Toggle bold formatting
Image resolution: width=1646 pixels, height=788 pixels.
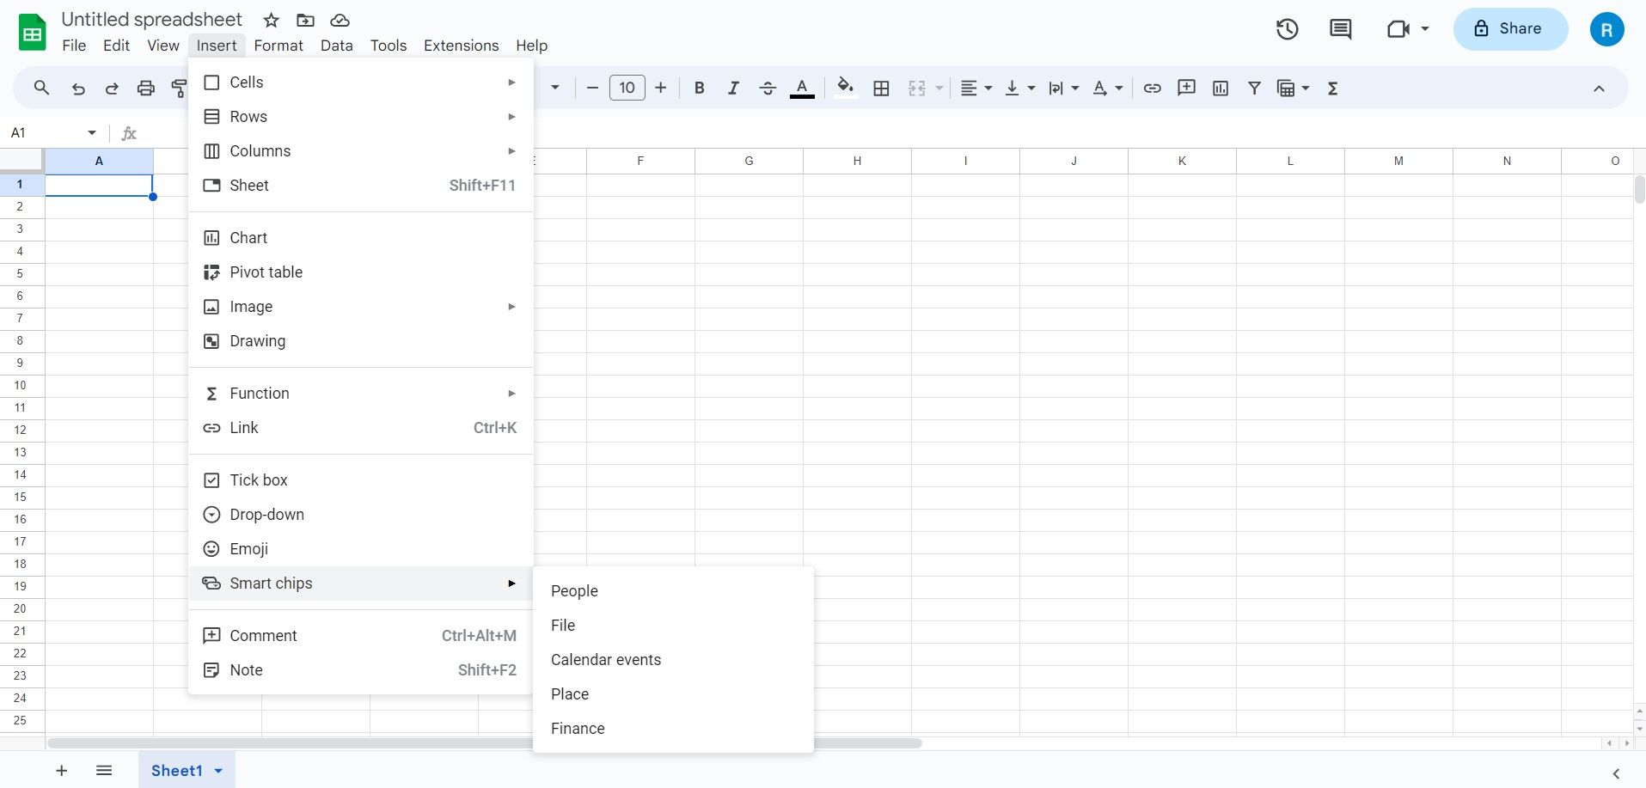pyautogui.click(x=699, y=87)
